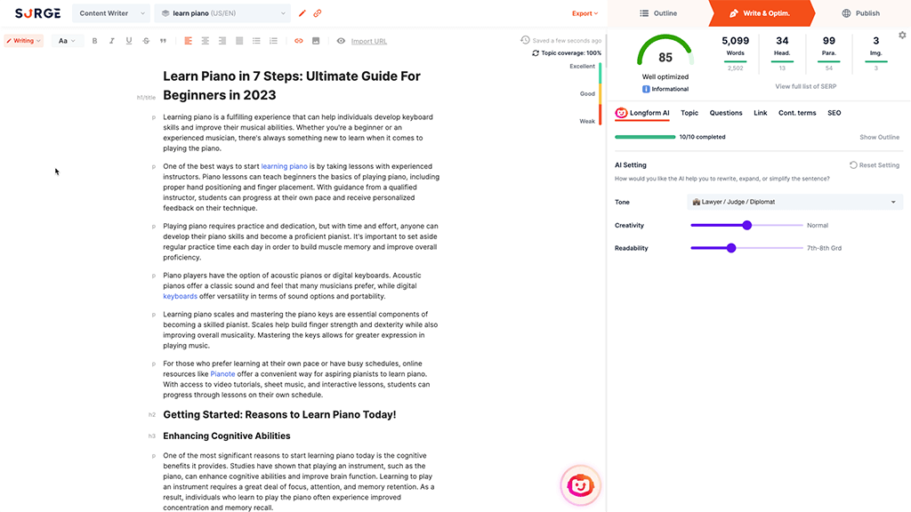This screenshot has width=911, height=512.
Task: Adjust the Readability slider handle
Action: coord(731,248)
